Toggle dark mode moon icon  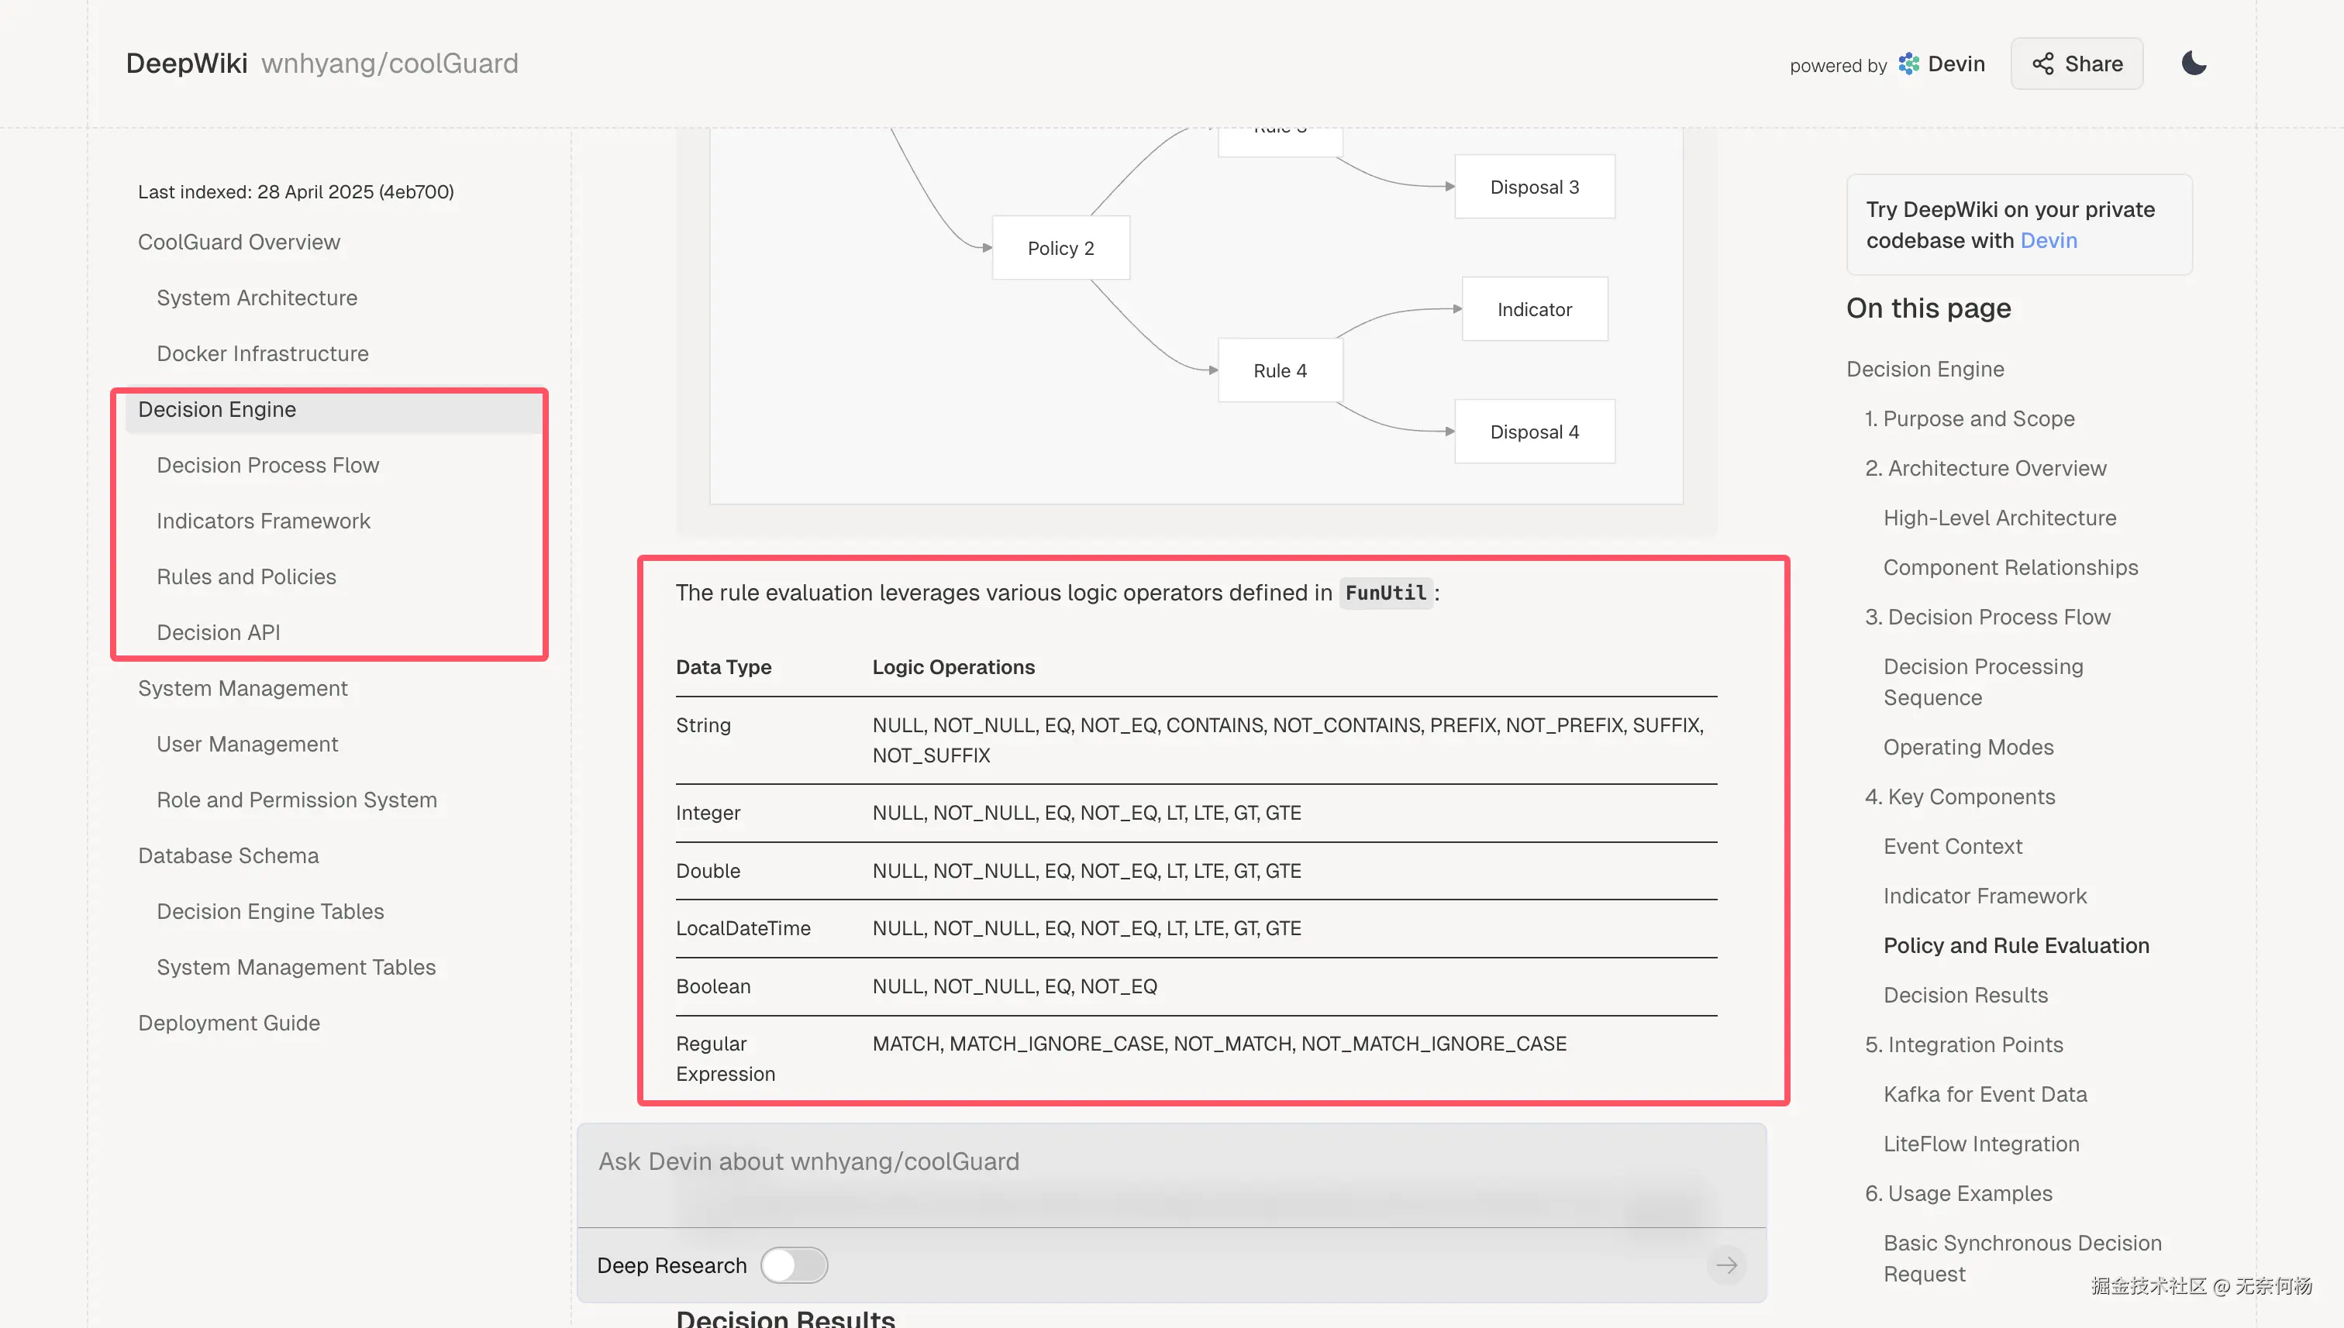2194,63
